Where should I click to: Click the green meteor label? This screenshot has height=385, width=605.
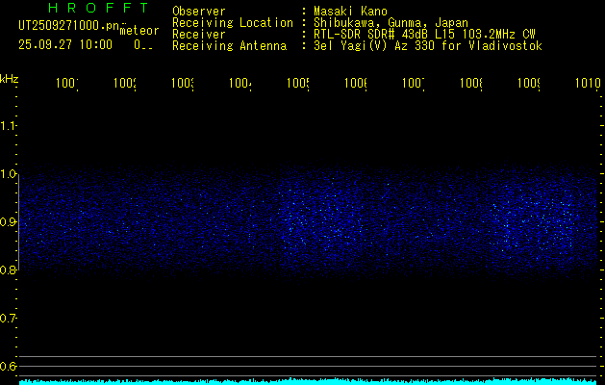pos(139,31)
